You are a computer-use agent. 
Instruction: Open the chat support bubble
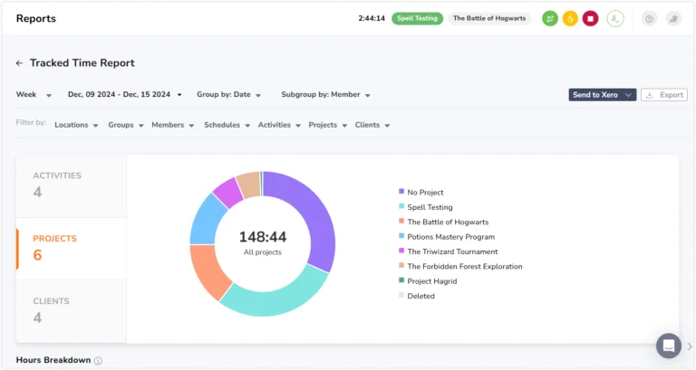[x=669, y=346]
